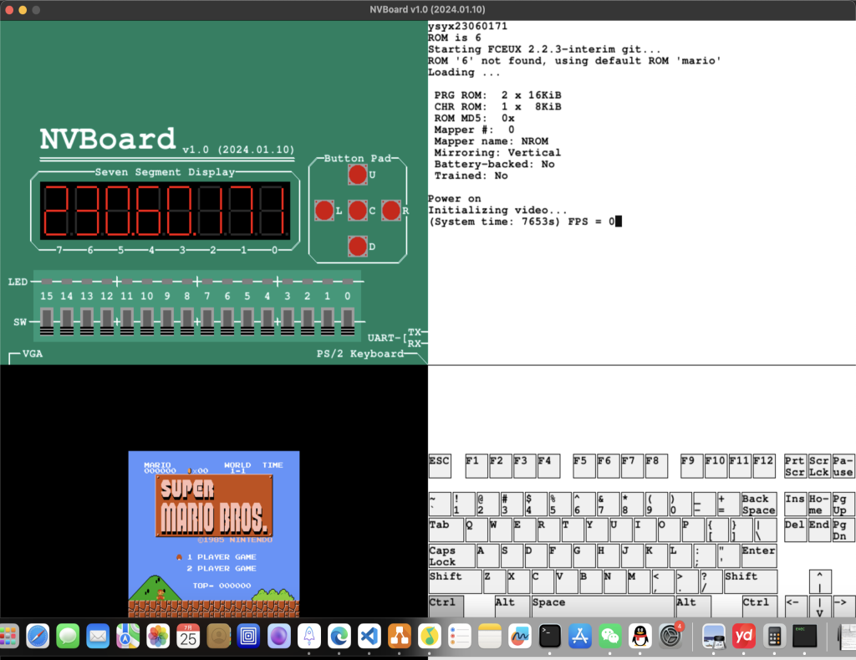Flip switch 10 on the SW row
The height and width of the screenshot is (660, 856).
click(147, 322)
